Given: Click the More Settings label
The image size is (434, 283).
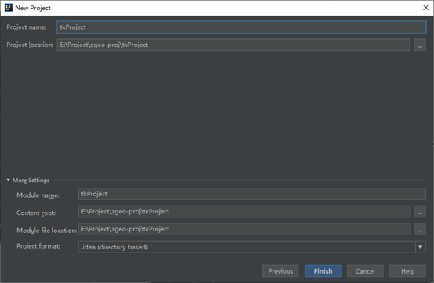Looking at the screenshot, I should (31, 181).
